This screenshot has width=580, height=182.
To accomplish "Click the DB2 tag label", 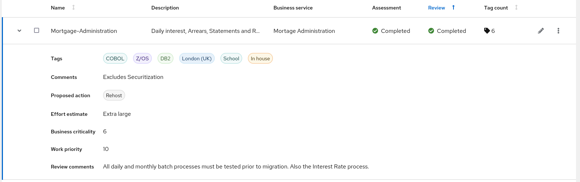I will pyautogui.click(x=165, y=58).
